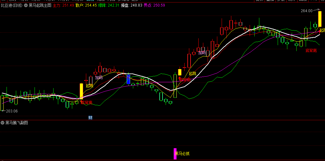Select the 绿降: 242.31 value
Screen dimensions: 325x161
(109, 5)
